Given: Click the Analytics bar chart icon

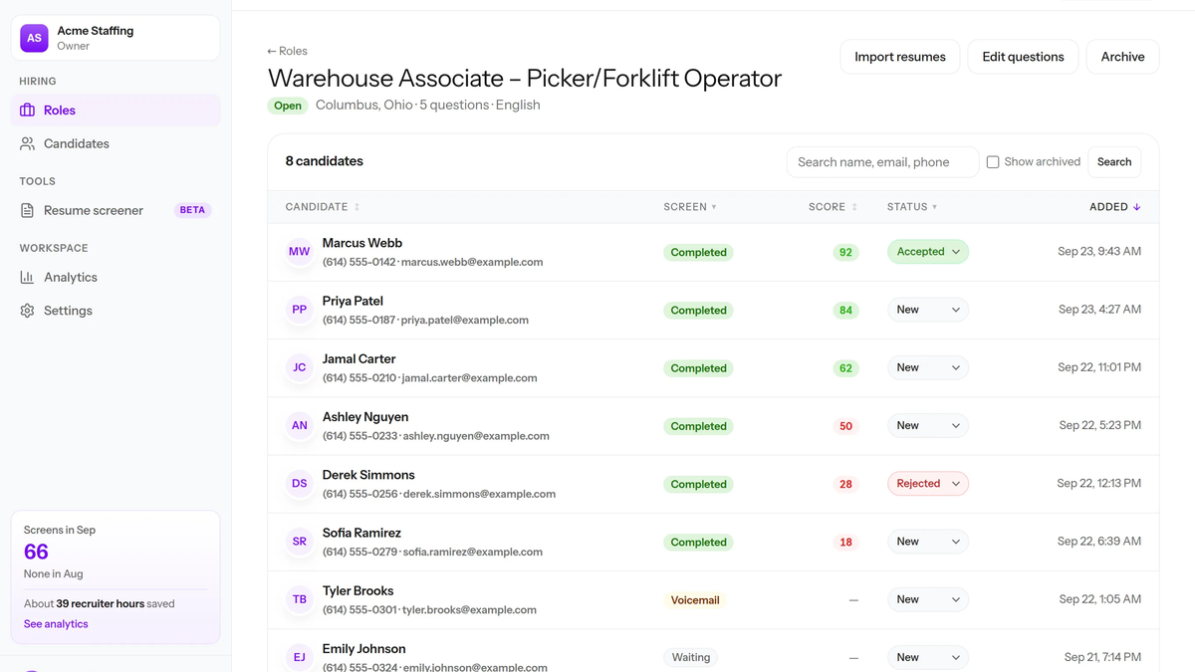Looking at the screenshot, I should (27, 277).
